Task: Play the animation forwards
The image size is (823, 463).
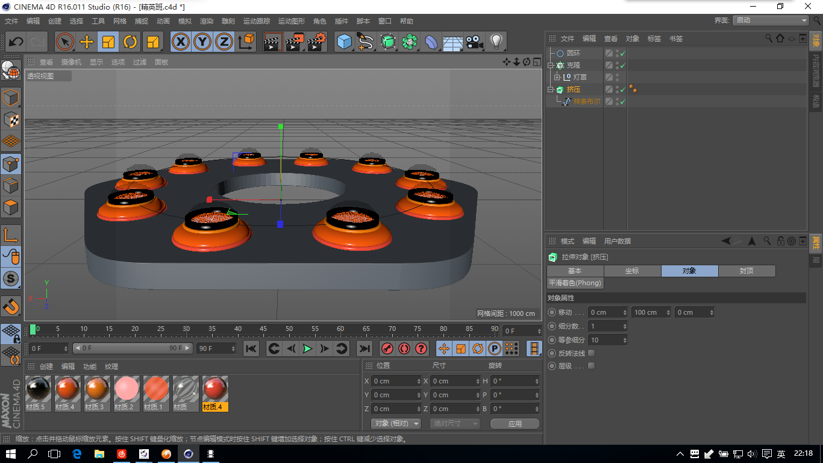Action: (x=307, y=348)
